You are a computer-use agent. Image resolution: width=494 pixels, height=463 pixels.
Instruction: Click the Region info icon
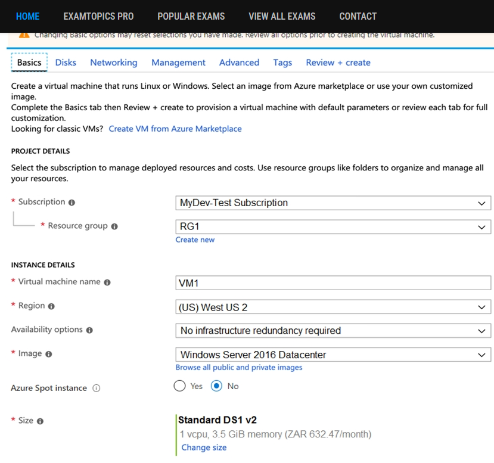(51, 306)
